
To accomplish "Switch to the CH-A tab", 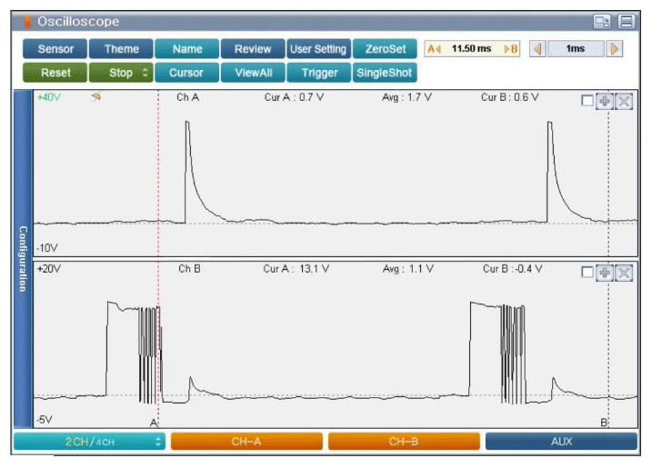I will 246,442.
